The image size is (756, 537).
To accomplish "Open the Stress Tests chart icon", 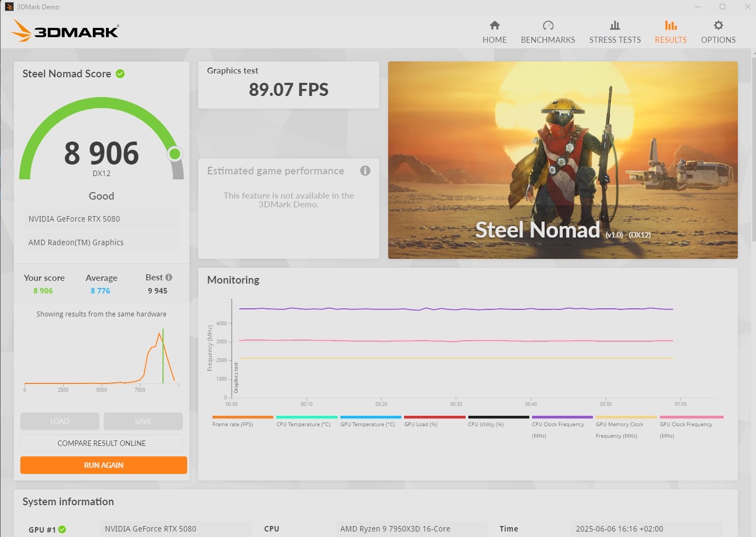I will (615, 25).
